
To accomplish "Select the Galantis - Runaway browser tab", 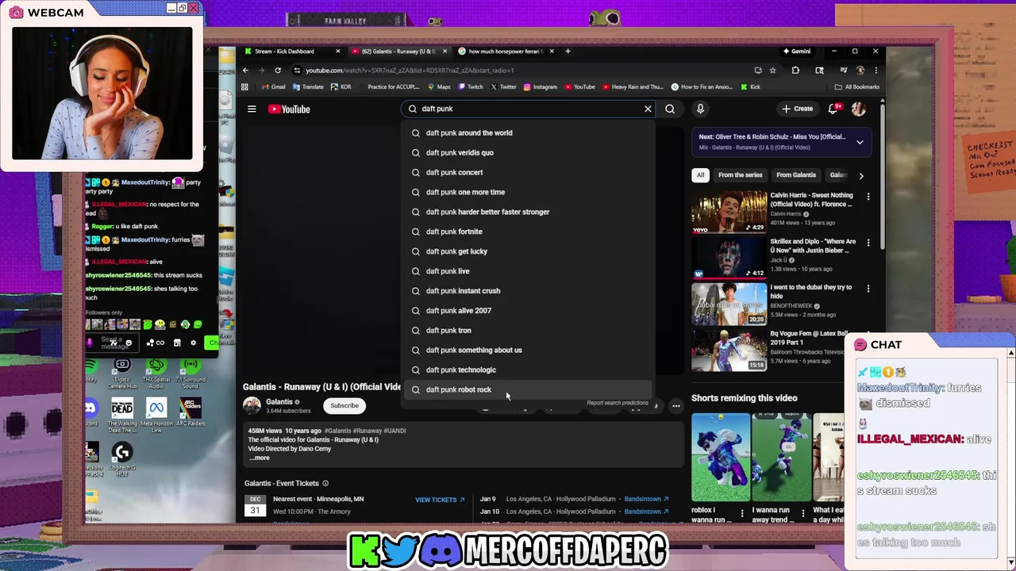I will coord(398,51).
